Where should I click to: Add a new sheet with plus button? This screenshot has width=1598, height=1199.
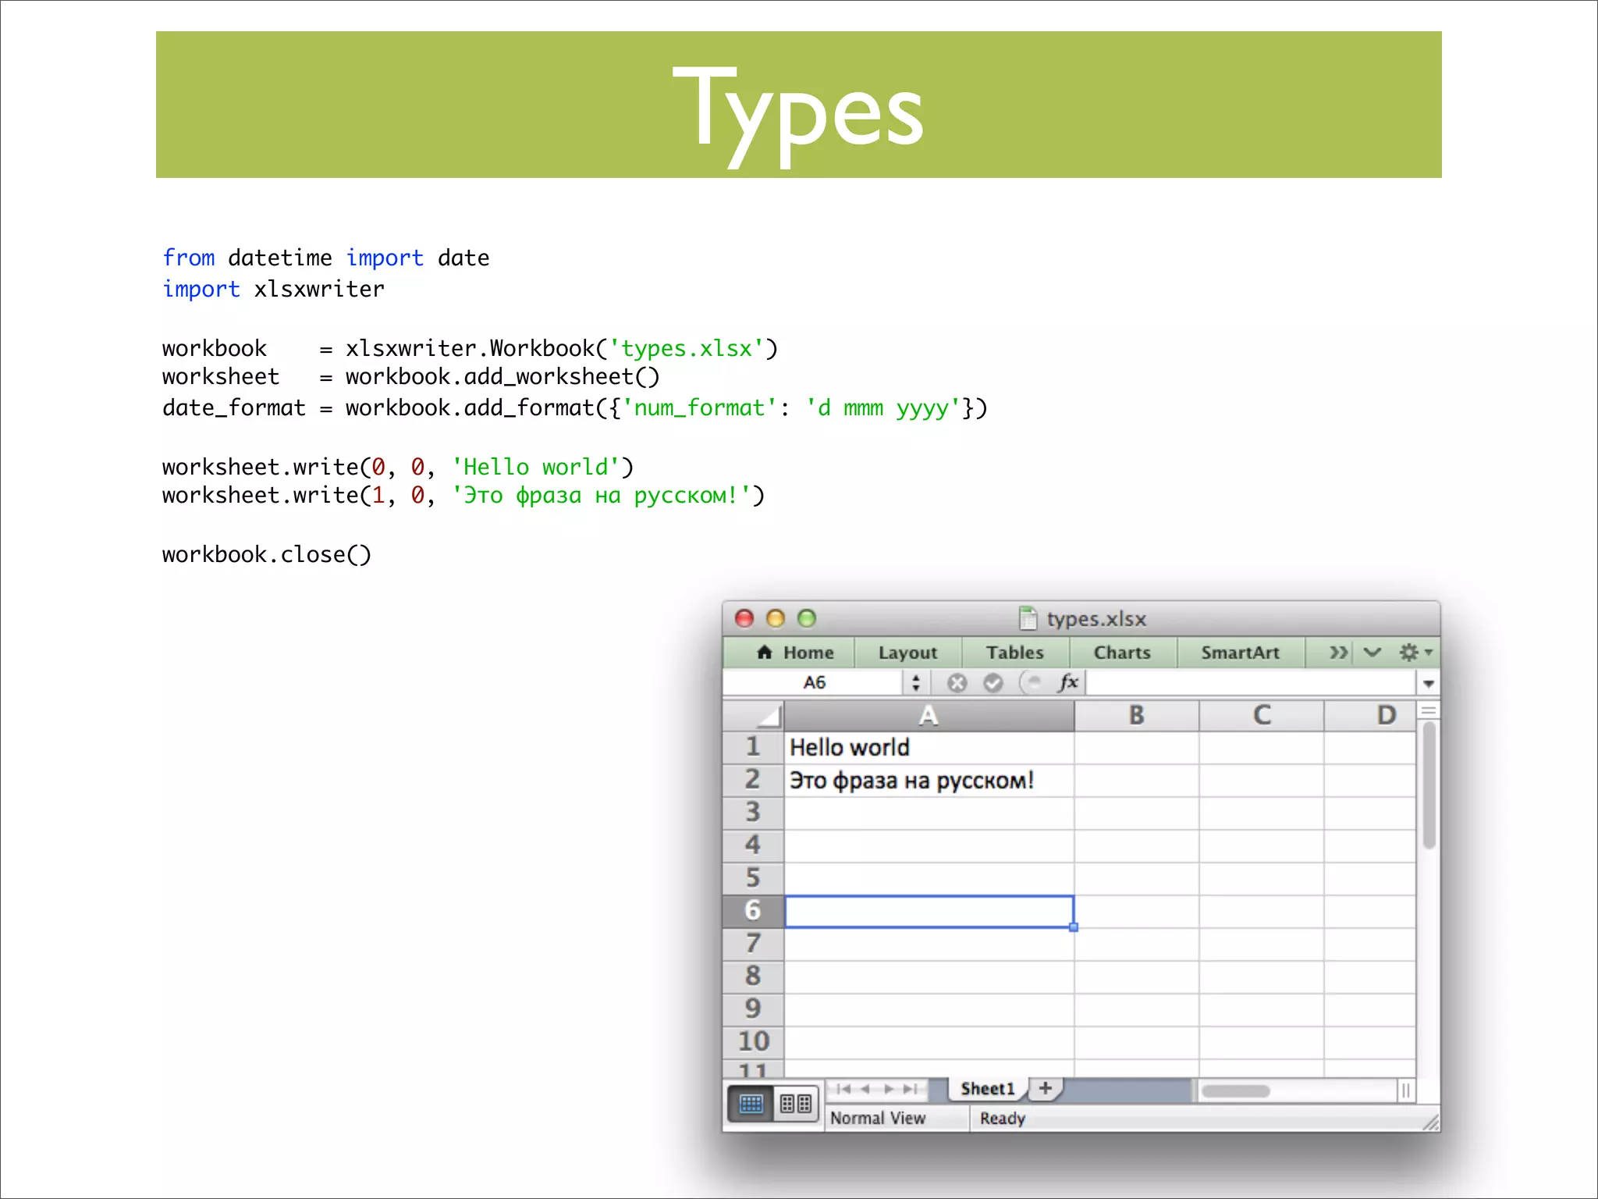click(x=1046, y=1088)
